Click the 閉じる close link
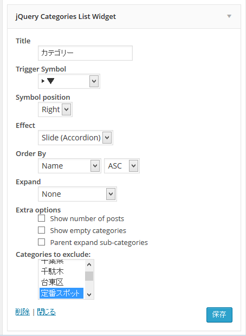Image resolution: width=246 pixels, height=336 pixels. click(47, 312)
